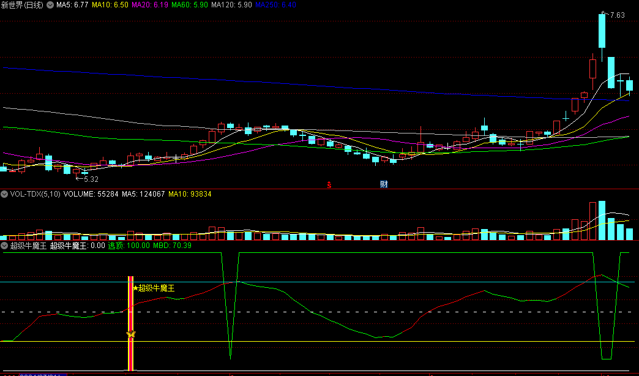Click the 7.63 high price label
This screenshot has width=639, height=376.
coord(618,15)
